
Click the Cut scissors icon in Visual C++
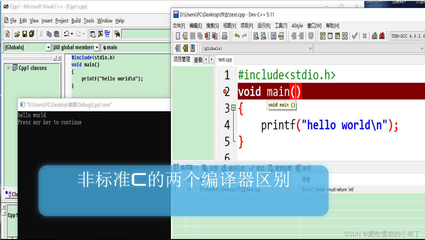(x=41, y=34)
